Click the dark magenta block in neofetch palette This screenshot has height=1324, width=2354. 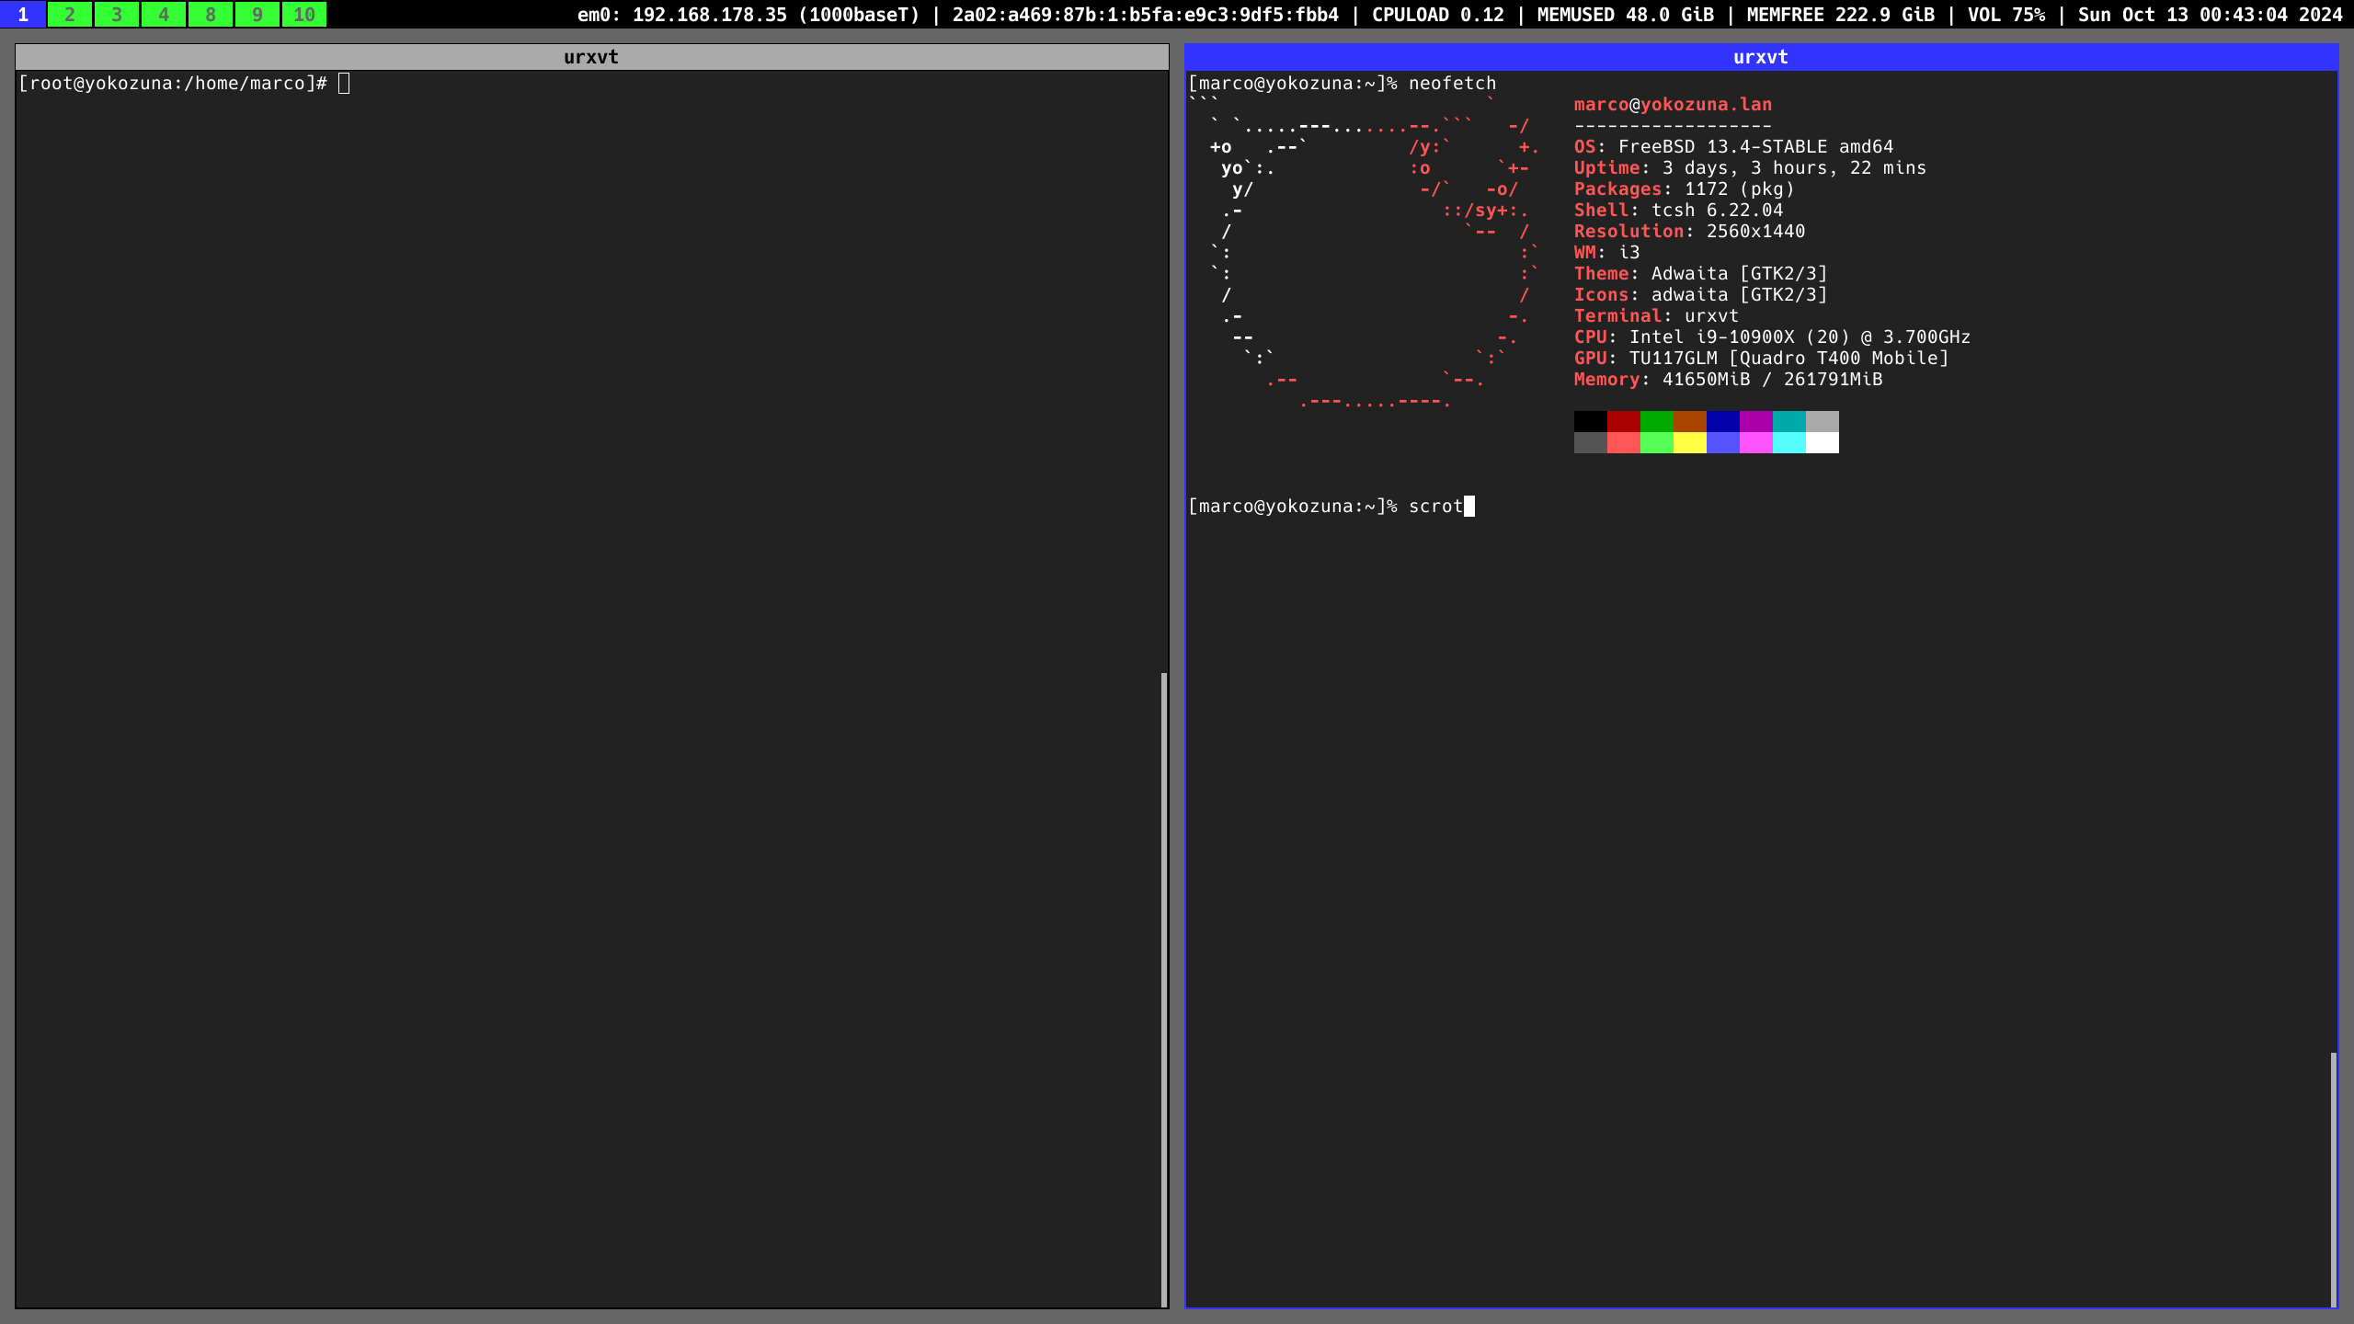click(x=1756, y=421)
